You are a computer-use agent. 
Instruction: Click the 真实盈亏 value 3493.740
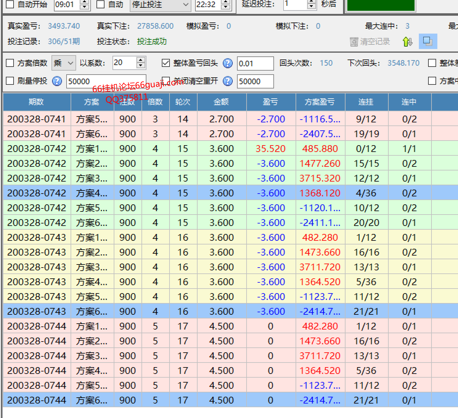(x=64, y=26)
